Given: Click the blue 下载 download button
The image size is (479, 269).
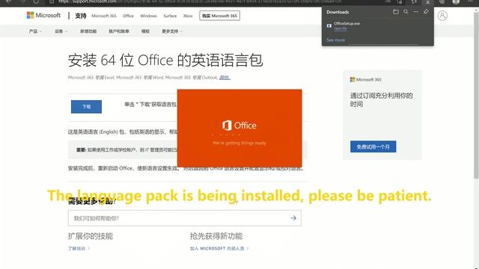Looking at the screenshot, I should (x=87, y=107).
